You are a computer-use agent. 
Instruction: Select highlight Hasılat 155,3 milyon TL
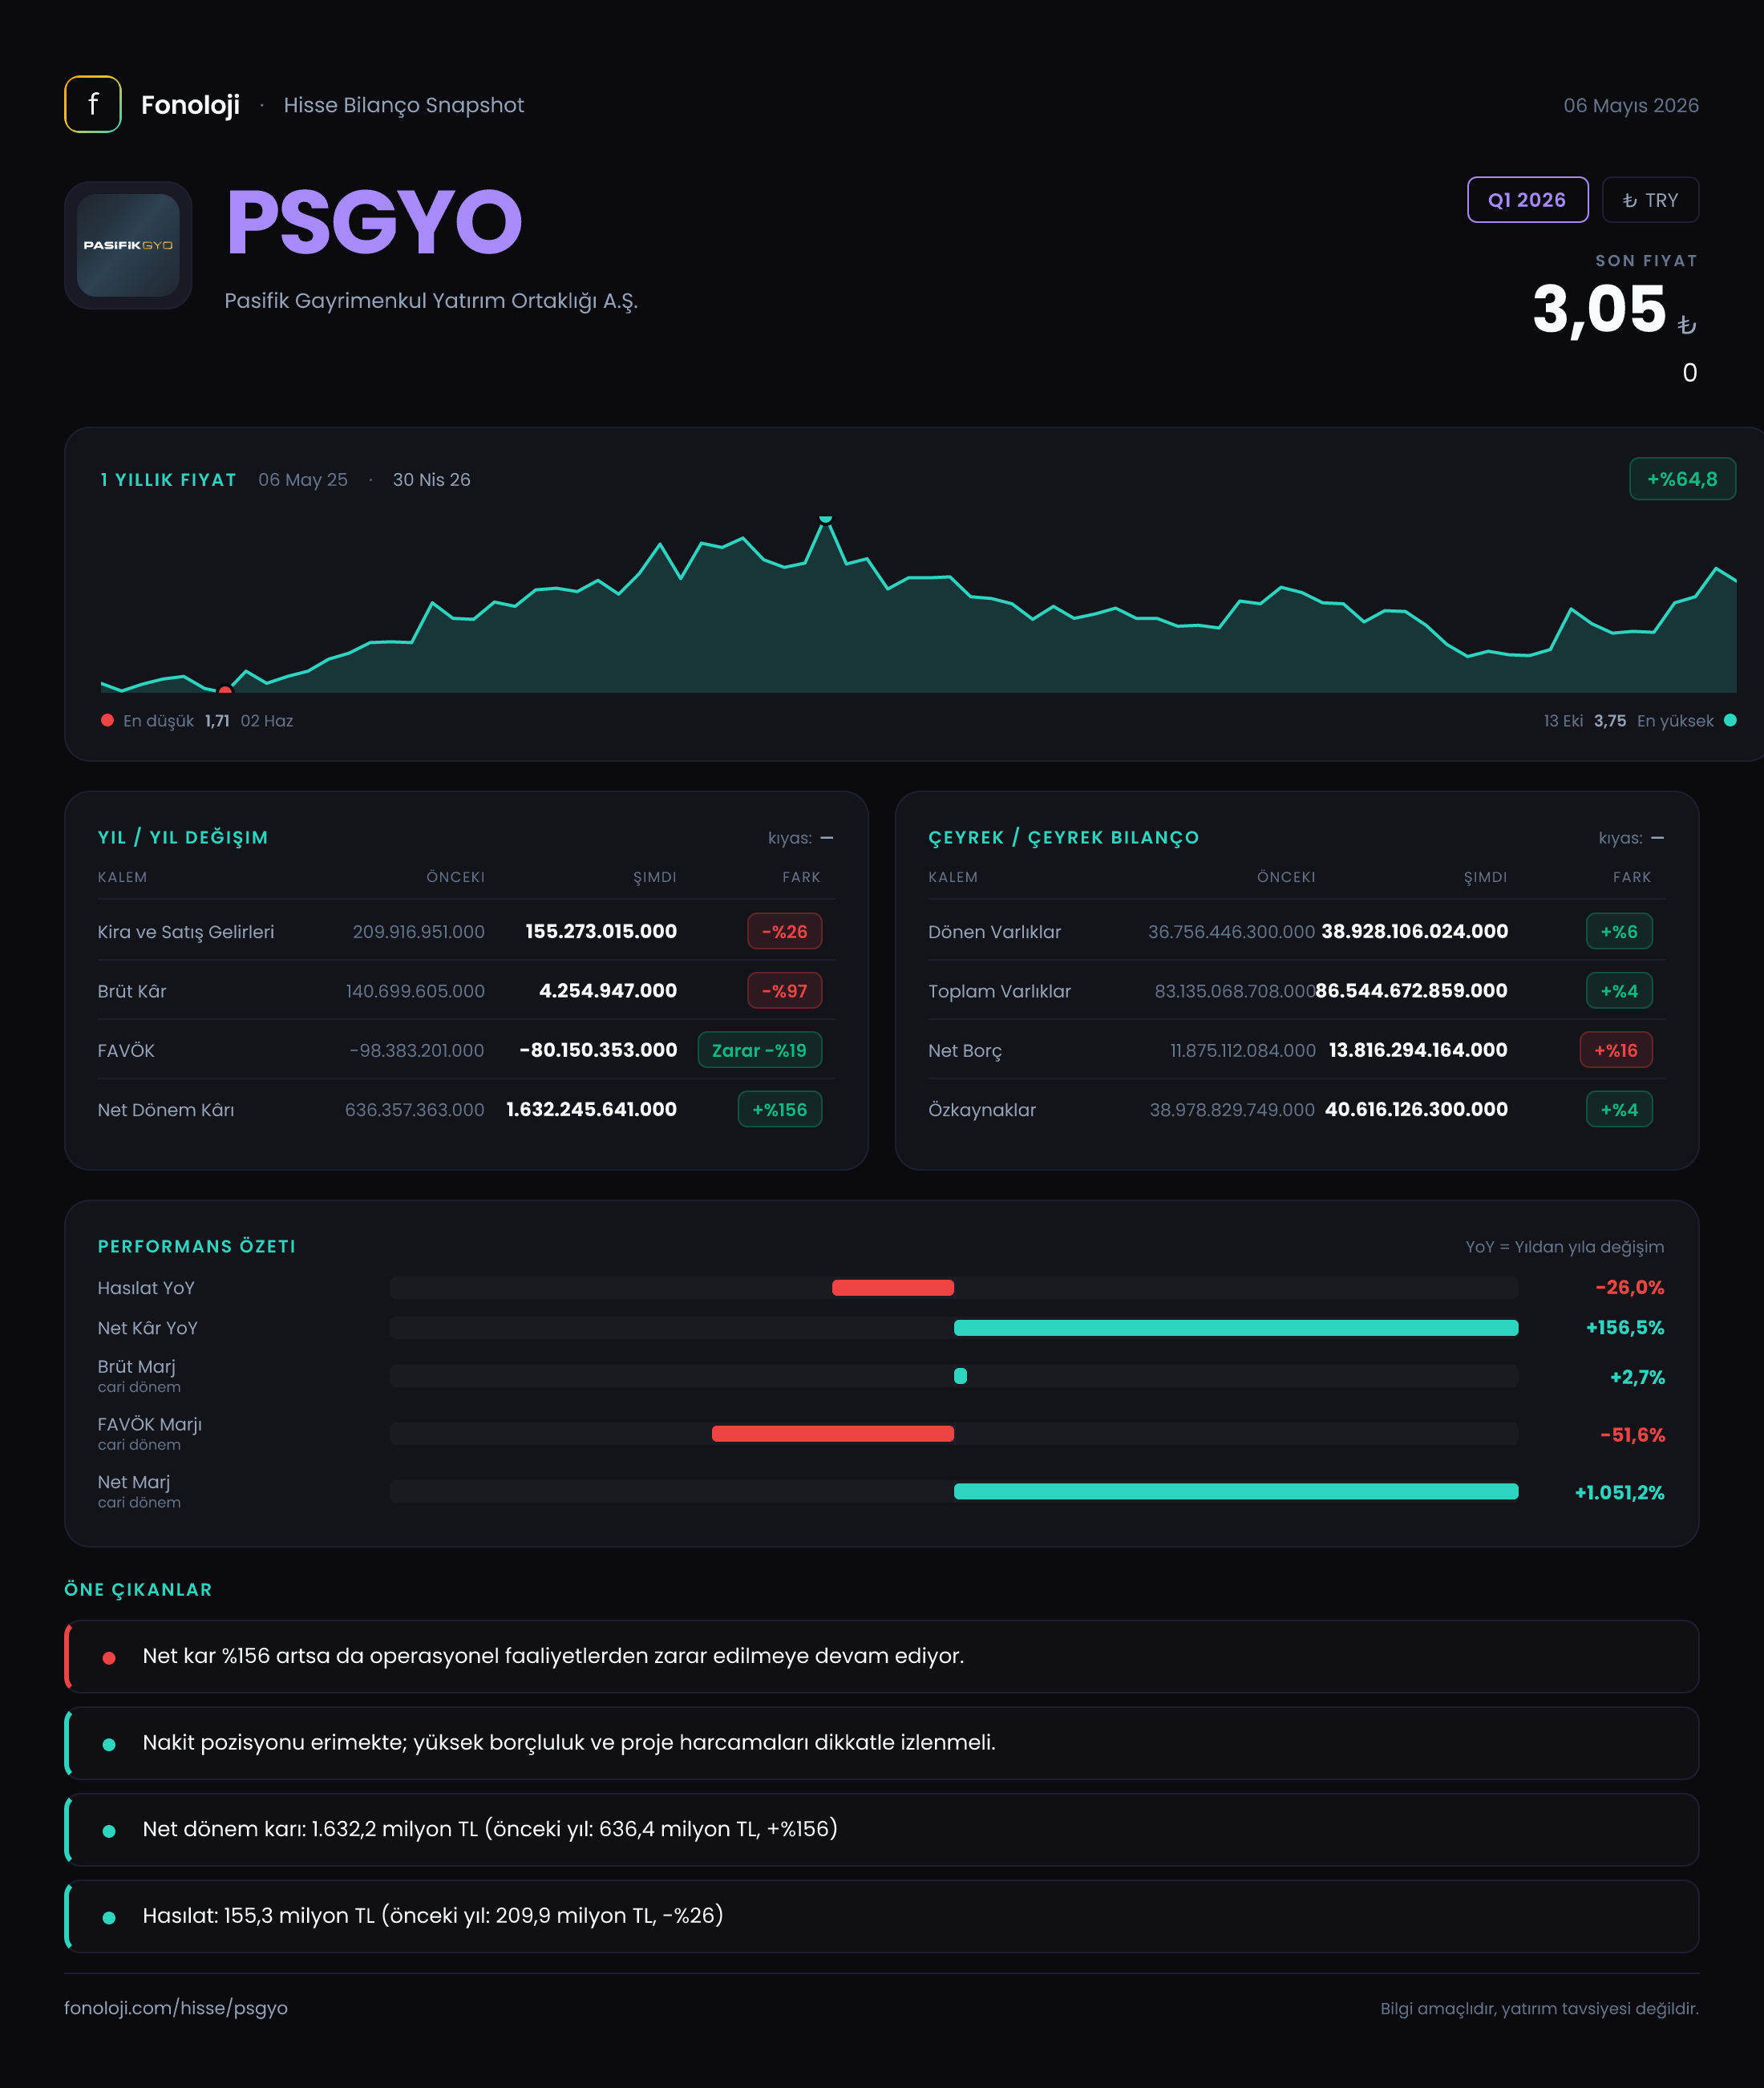click(x=881, y=1916)
